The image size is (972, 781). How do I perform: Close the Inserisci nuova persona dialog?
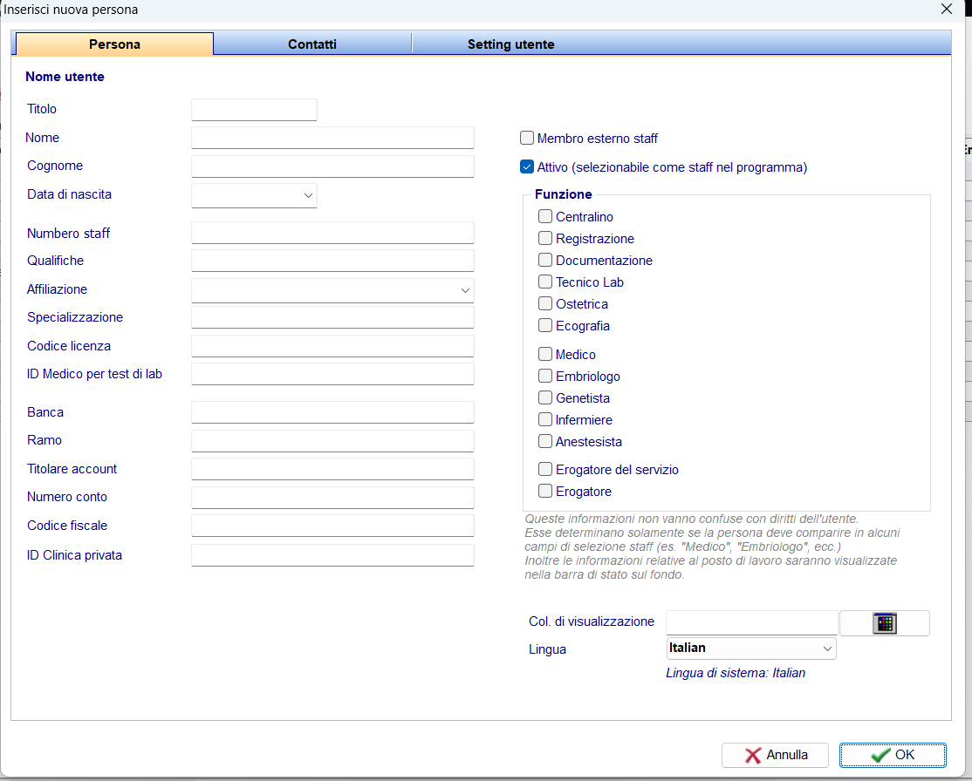click(x=947, y=10)
